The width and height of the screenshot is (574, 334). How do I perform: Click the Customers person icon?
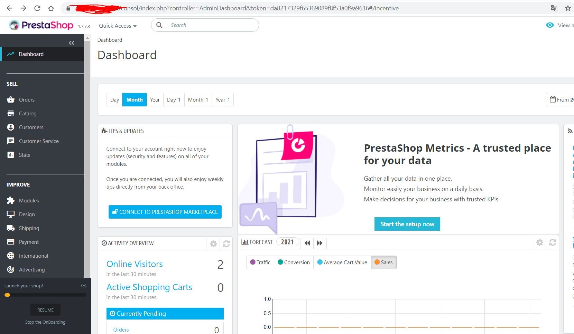(11, 127)
